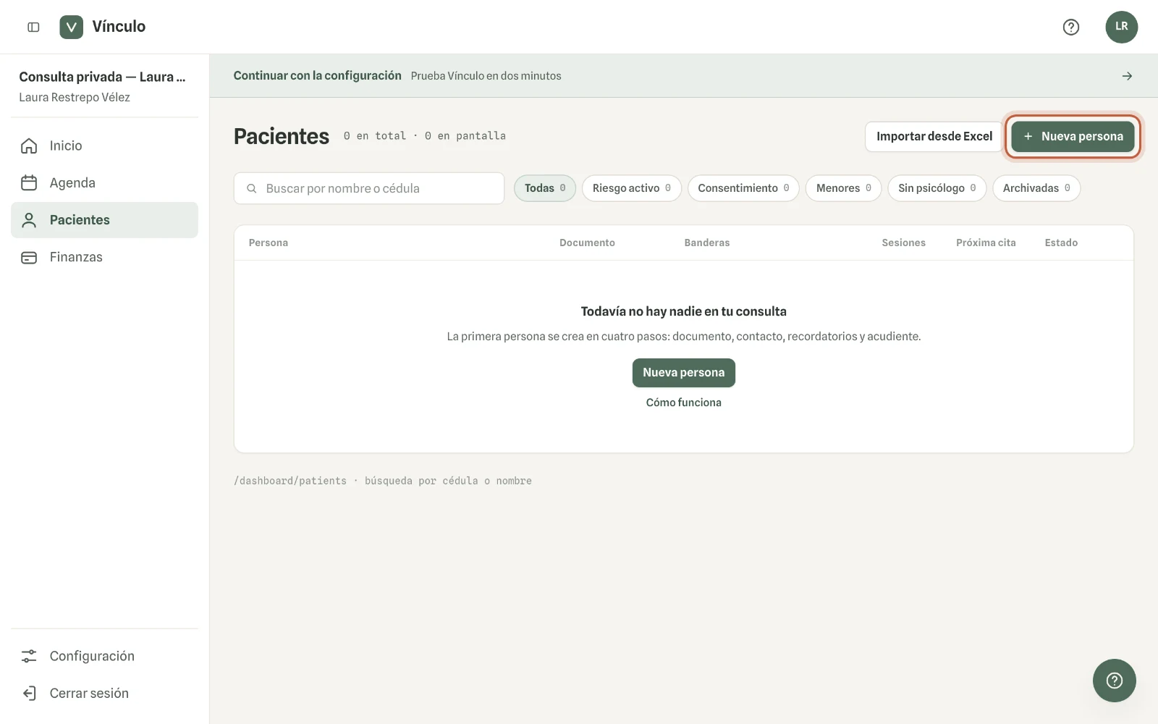
Task: Focus the Buscar por nombre o cédula field
Action: tap(369, 188)
